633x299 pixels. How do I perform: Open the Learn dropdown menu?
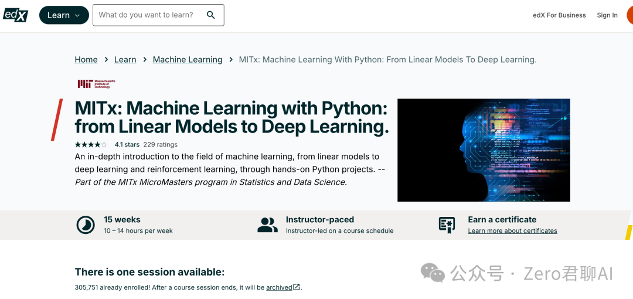click(64, 15)
